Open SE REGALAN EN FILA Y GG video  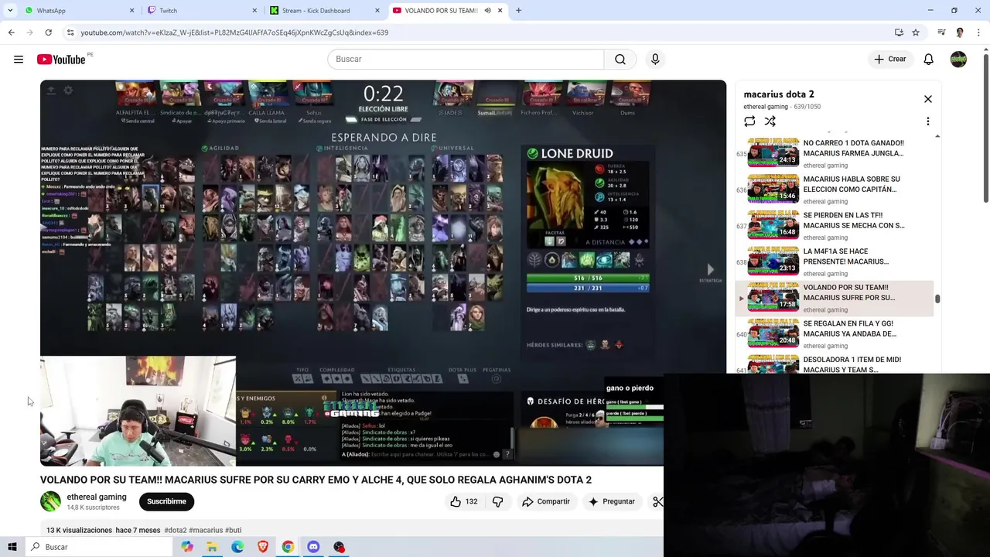(x=835, y=333)
